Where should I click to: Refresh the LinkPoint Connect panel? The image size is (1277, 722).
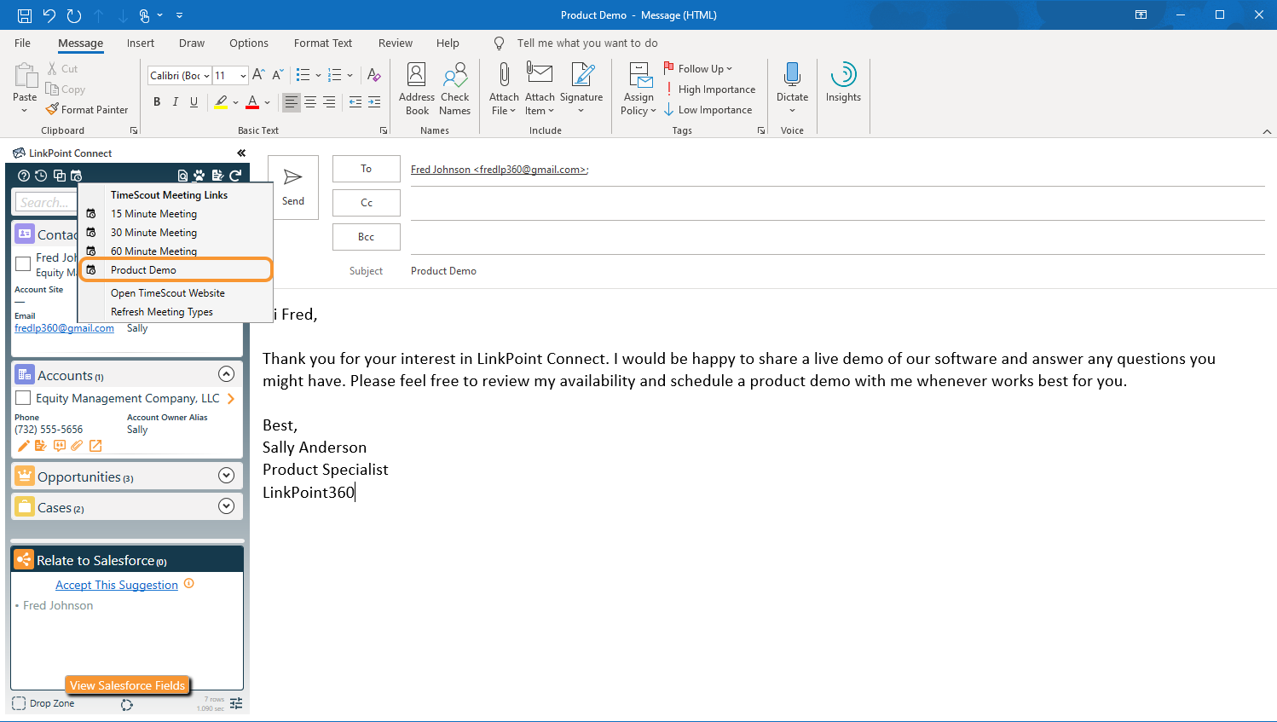(235, 176)
